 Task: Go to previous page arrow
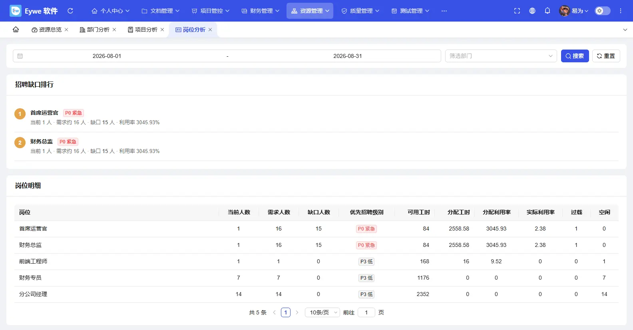tap(275, 312)
